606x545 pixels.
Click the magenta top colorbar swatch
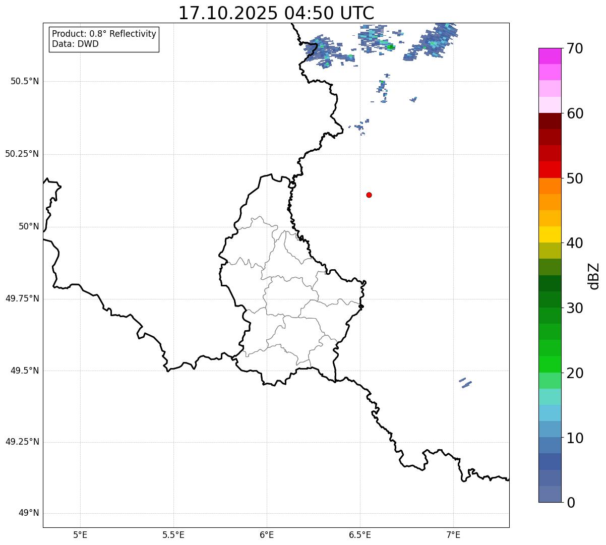[x=550, y=56]
